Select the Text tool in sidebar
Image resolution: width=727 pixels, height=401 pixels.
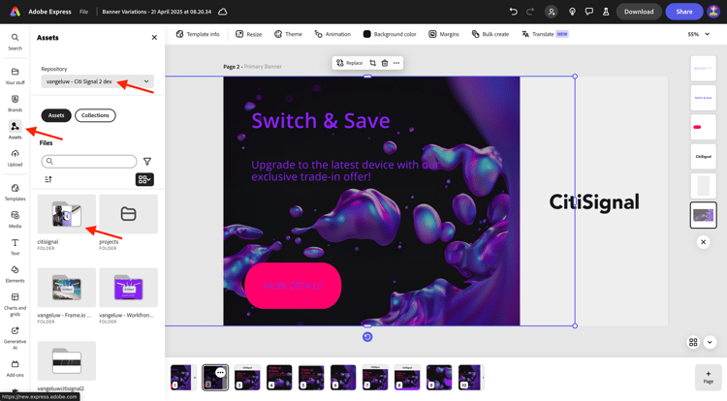(15, 246)
